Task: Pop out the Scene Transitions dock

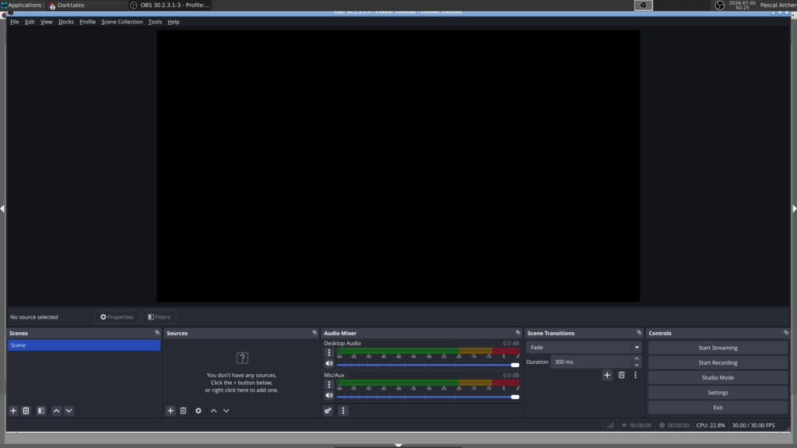Action: (x=639, y=333)
